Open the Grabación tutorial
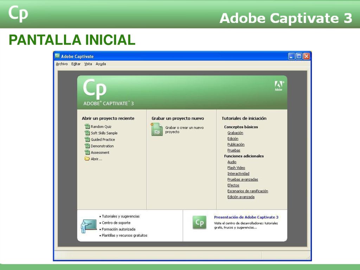The image size is (360, 270). coord(235,133)
